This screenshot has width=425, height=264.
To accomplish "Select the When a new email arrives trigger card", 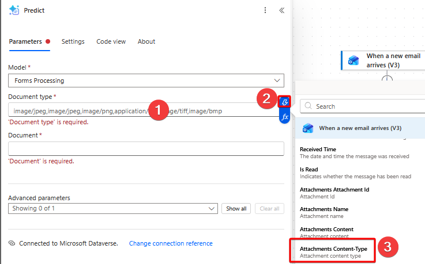I will coord(383,60).
